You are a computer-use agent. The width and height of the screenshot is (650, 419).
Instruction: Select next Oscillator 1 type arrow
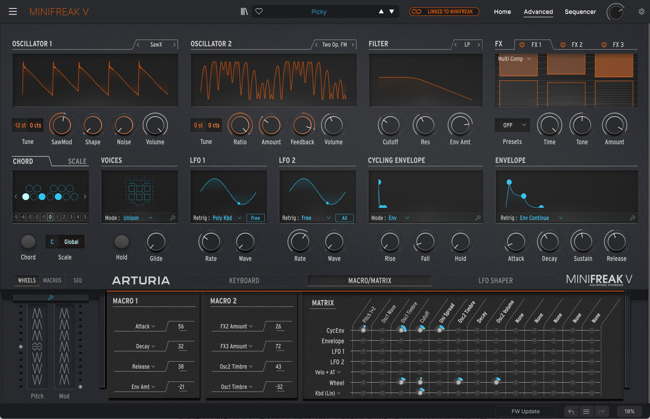(x=174, y=45)
